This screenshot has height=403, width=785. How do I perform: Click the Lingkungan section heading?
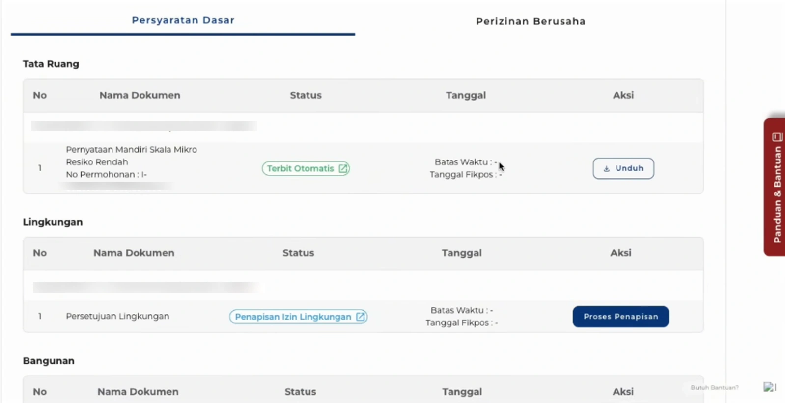[53, 222]
